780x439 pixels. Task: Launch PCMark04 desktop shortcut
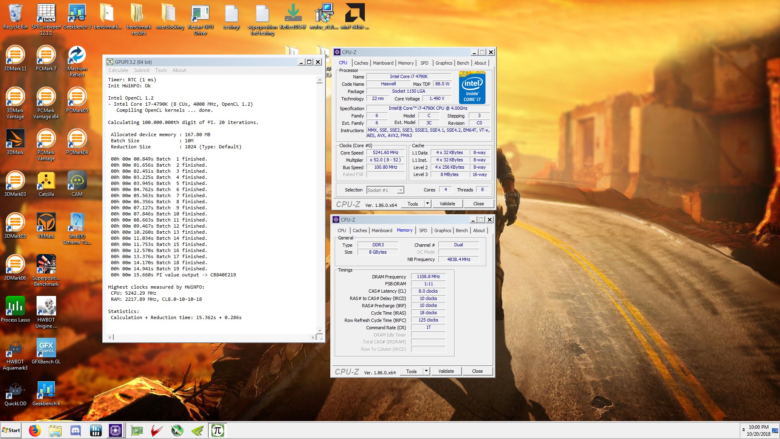(77, 142)
